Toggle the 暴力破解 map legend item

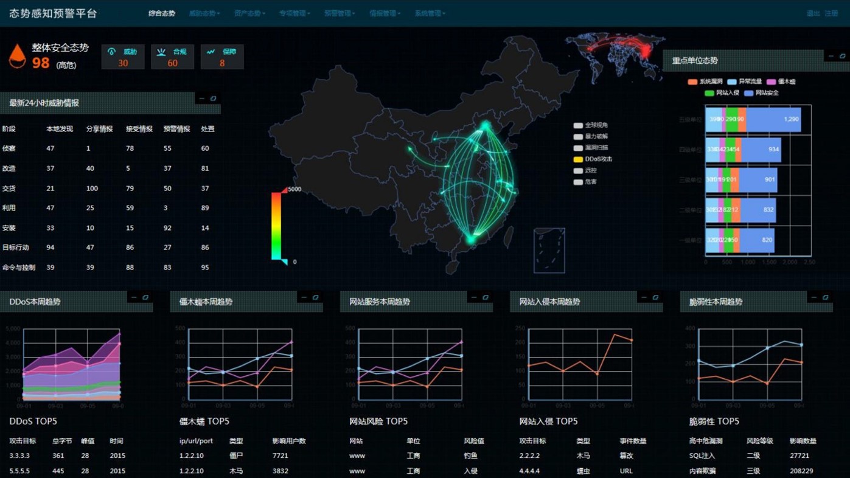(x=578, y=137)
